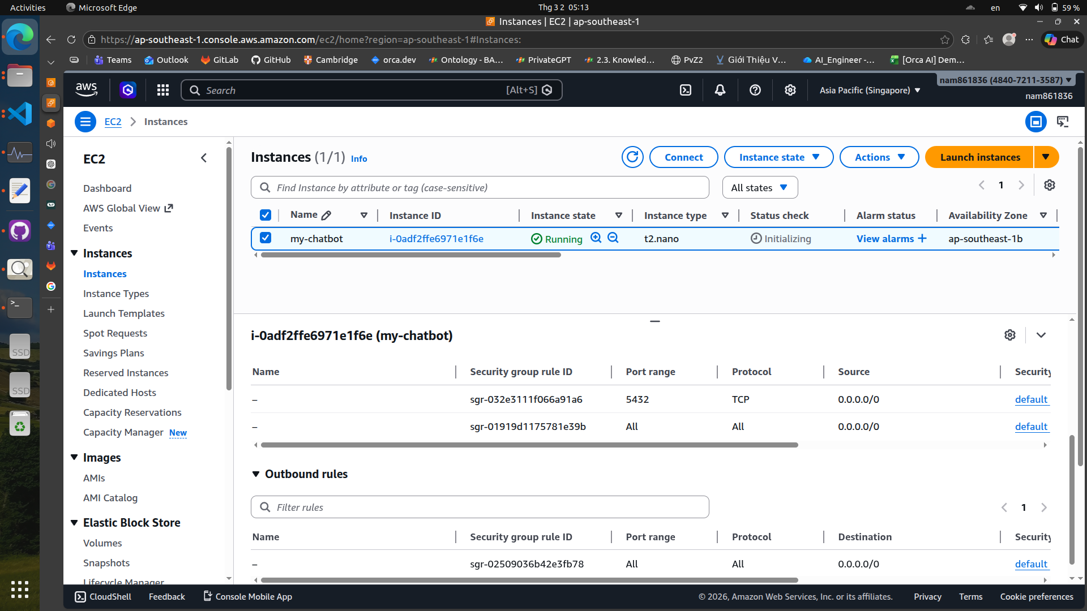The height and width of the screenshot is (611, 1087).
Task: Open the navbar settings gear
Action: click(x=790, y=89)
